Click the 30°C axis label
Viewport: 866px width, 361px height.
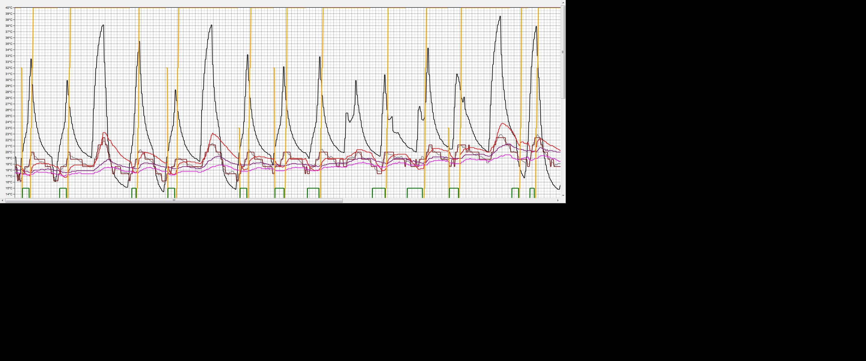(x=9, y=80)
